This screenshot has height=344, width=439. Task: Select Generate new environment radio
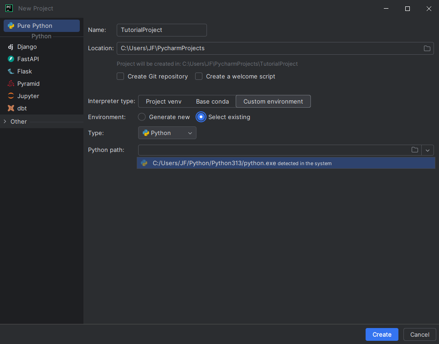coord(142,117)
